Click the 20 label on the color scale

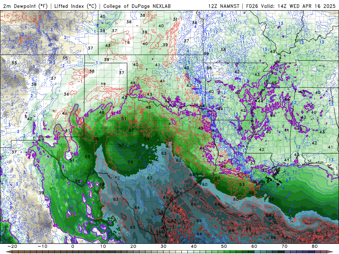tap(133, 246)
